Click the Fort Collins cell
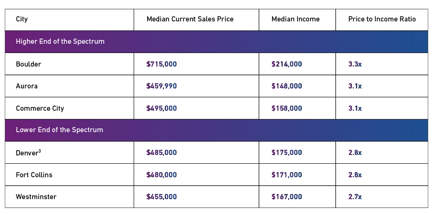The image size is (433, 214). (x=34, y=175)
